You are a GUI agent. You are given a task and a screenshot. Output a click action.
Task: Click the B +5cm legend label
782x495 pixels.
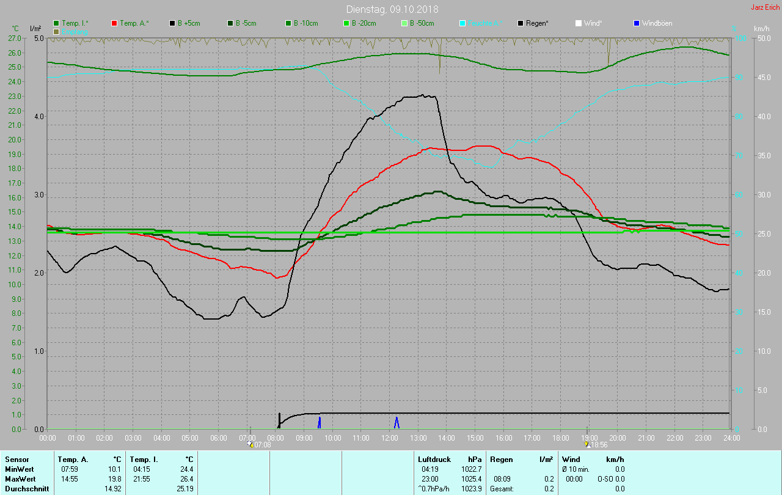pos(189,23)
